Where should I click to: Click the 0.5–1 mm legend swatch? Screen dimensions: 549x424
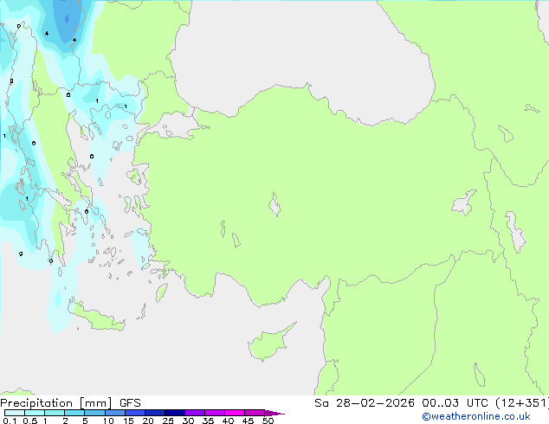[x=35, y=413]
